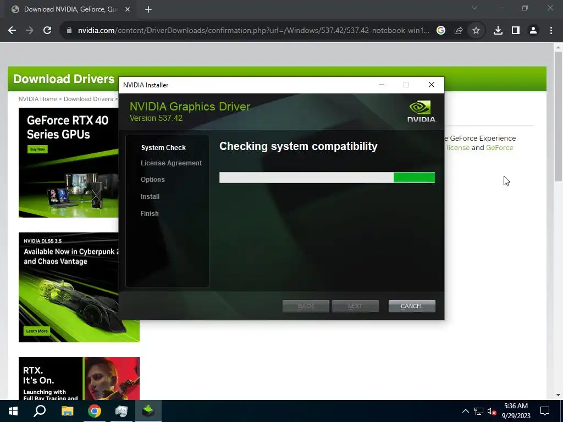Screen dimensions: 563x422
Task: Open Chrome's three-dot menu
Action: point(551,31)
